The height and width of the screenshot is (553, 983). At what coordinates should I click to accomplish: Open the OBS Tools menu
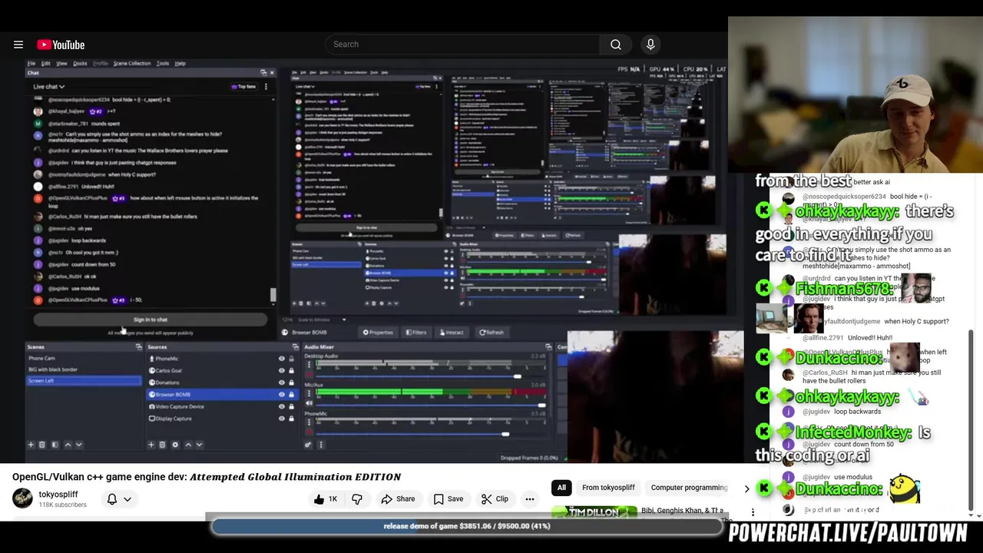pyautogui.click(x=163, y=64)
